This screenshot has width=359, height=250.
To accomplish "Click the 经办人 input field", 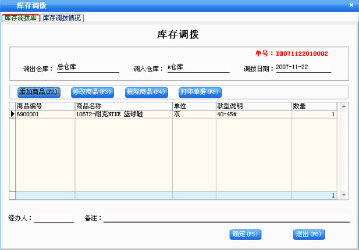I will pyautogui.click(x=54, y=219).
